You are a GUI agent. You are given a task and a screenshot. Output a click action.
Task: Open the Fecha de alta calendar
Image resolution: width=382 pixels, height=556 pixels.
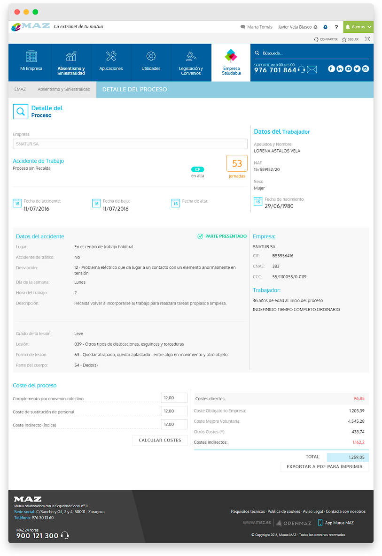[x=175, y=203]
